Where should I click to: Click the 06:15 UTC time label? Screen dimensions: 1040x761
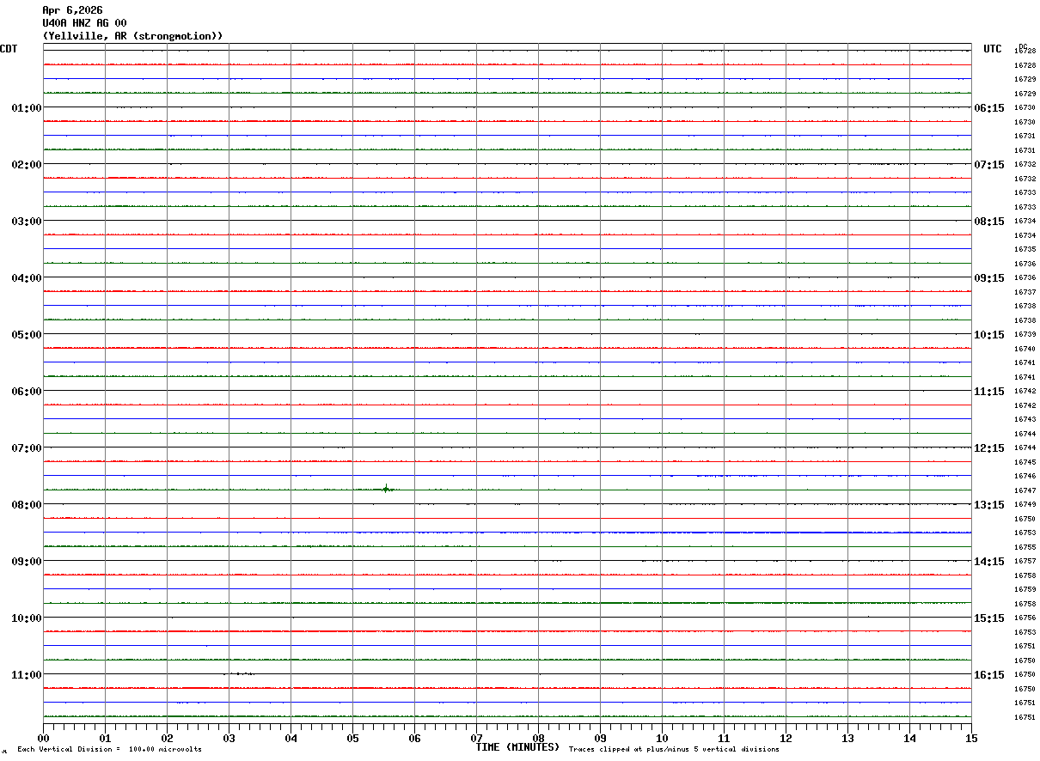click(x=988, y=108)
